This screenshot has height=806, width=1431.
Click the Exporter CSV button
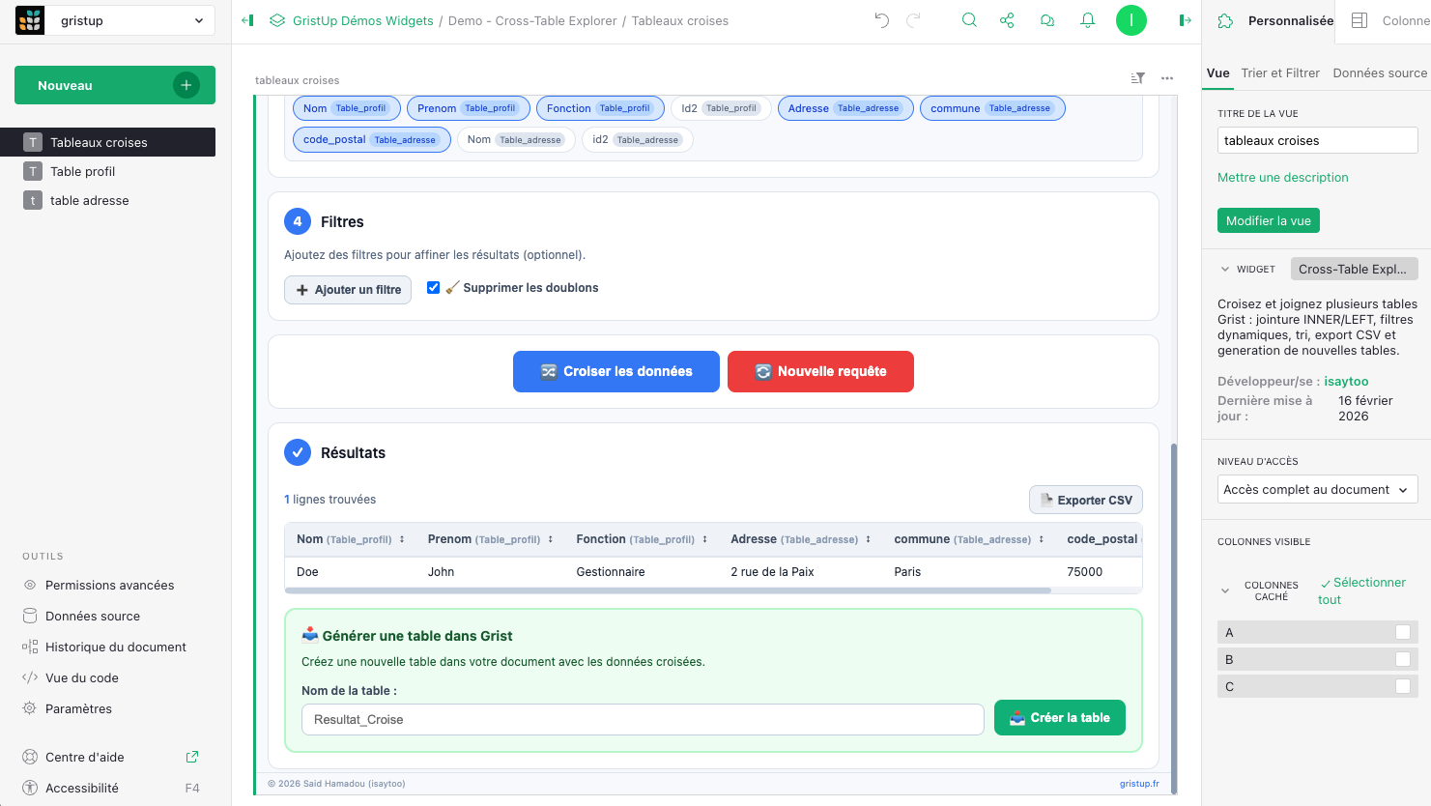tap(1086, 500)
